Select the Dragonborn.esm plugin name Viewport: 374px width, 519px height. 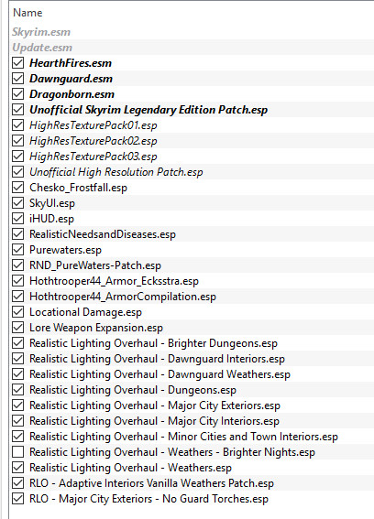click(71, 94)
